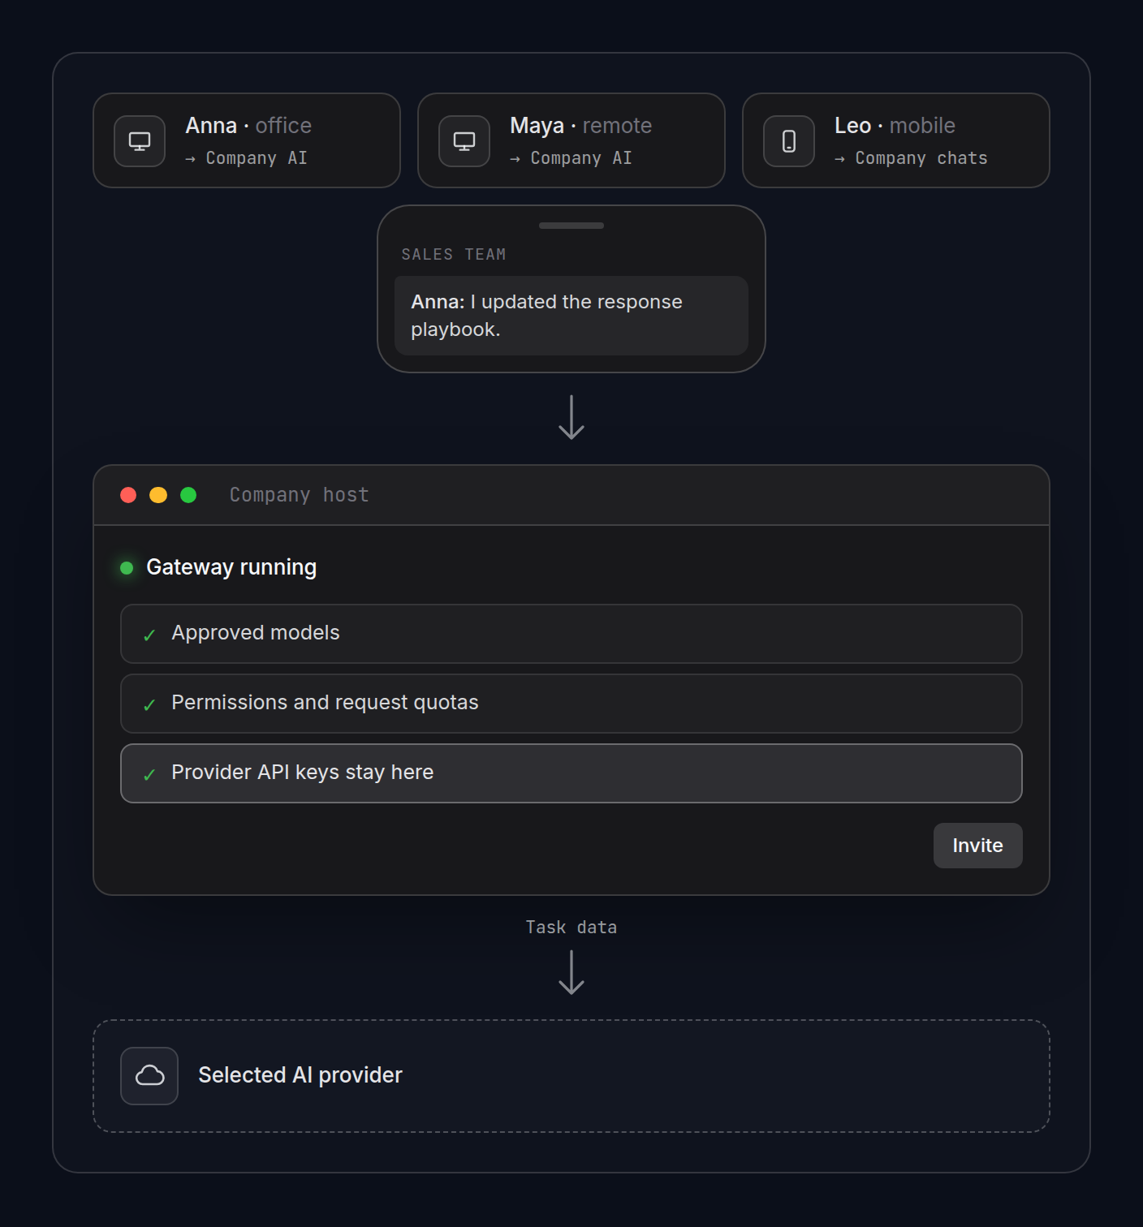This screenshot has height=1227, width=1143.
Task: Grab the sheet handle above SALES TEAM
Action: tap(571, 226)
